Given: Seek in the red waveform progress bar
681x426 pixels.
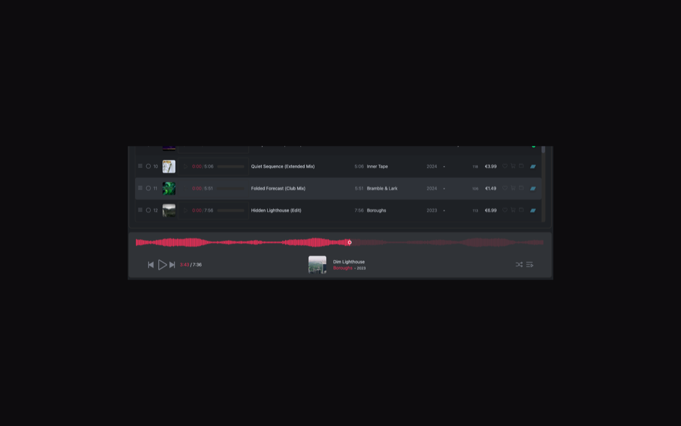Looking at the screenshot, I should [x=339, y=242].
